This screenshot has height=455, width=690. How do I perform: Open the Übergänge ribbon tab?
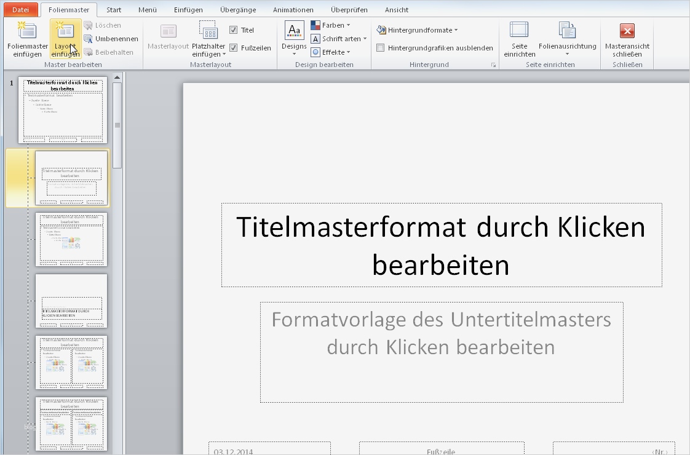point(237,9)
